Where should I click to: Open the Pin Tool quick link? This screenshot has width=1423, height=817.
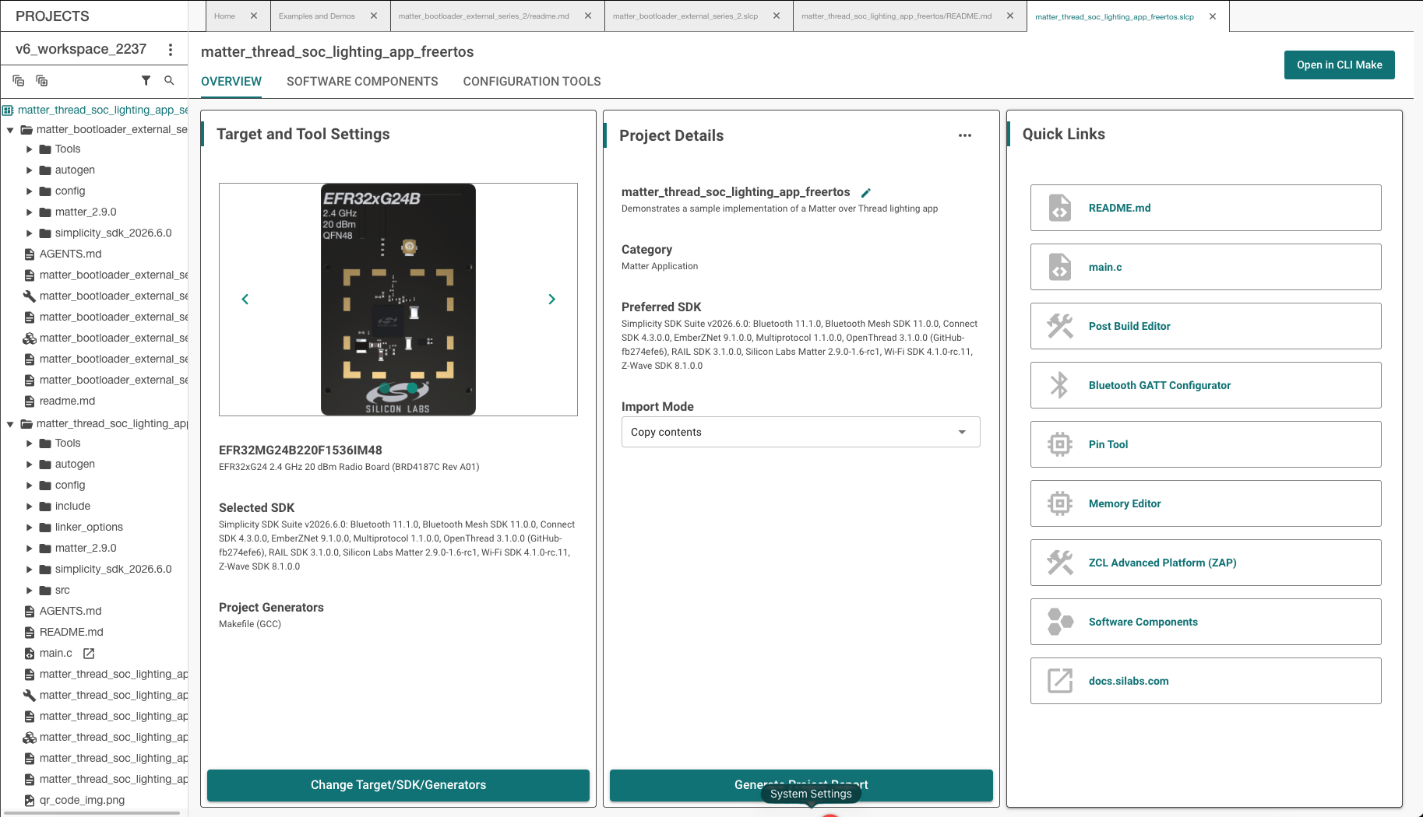[1108, 444]
